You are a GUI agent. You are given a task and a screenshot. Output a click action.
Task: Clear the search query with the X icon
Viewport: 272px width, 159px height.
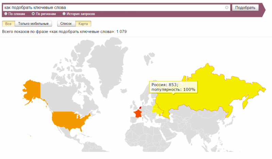(x=226, y=7)
